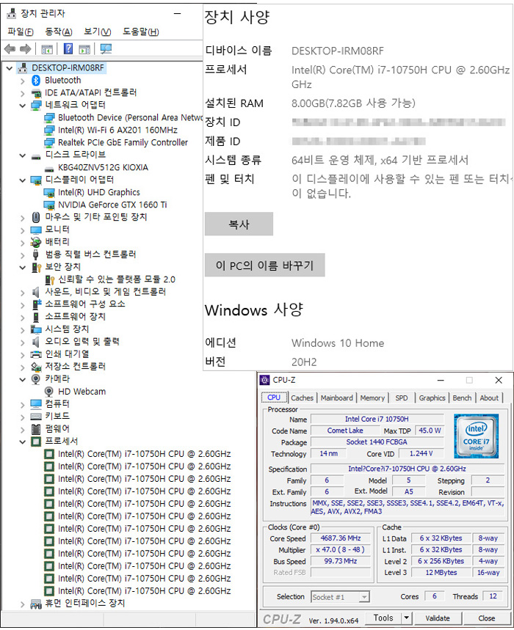The width and height of the screenshot is (514, 630).
Task: Click the 범용 직렬 버스 컨트롤러 USB icon
Action: tap(36, 254)
